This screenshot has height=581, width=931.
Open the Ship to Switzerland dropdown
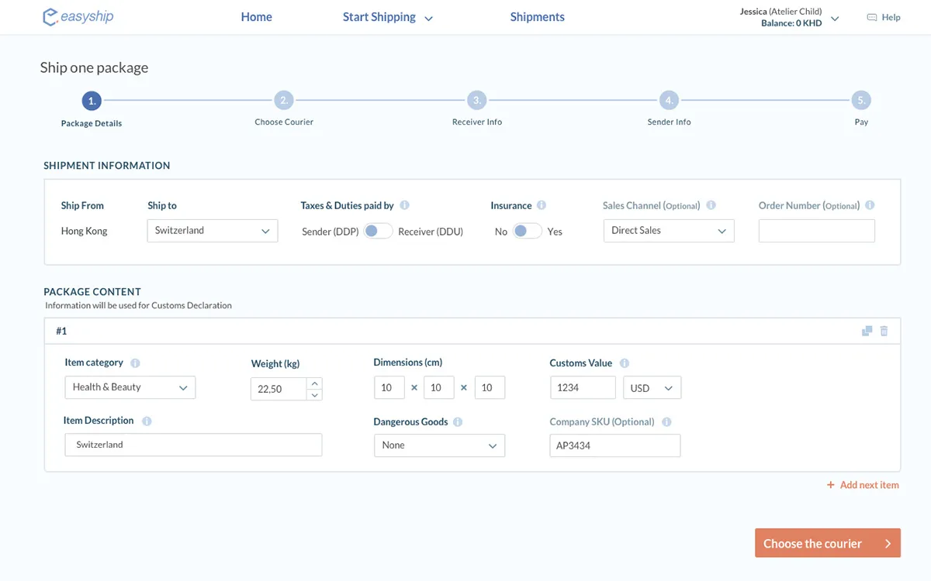pyautogui.click(x=213, y=231)
